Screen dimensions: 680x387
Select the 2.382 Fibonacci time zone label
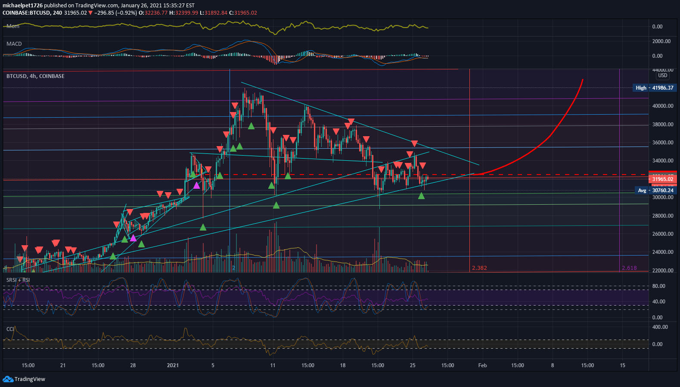479,268
